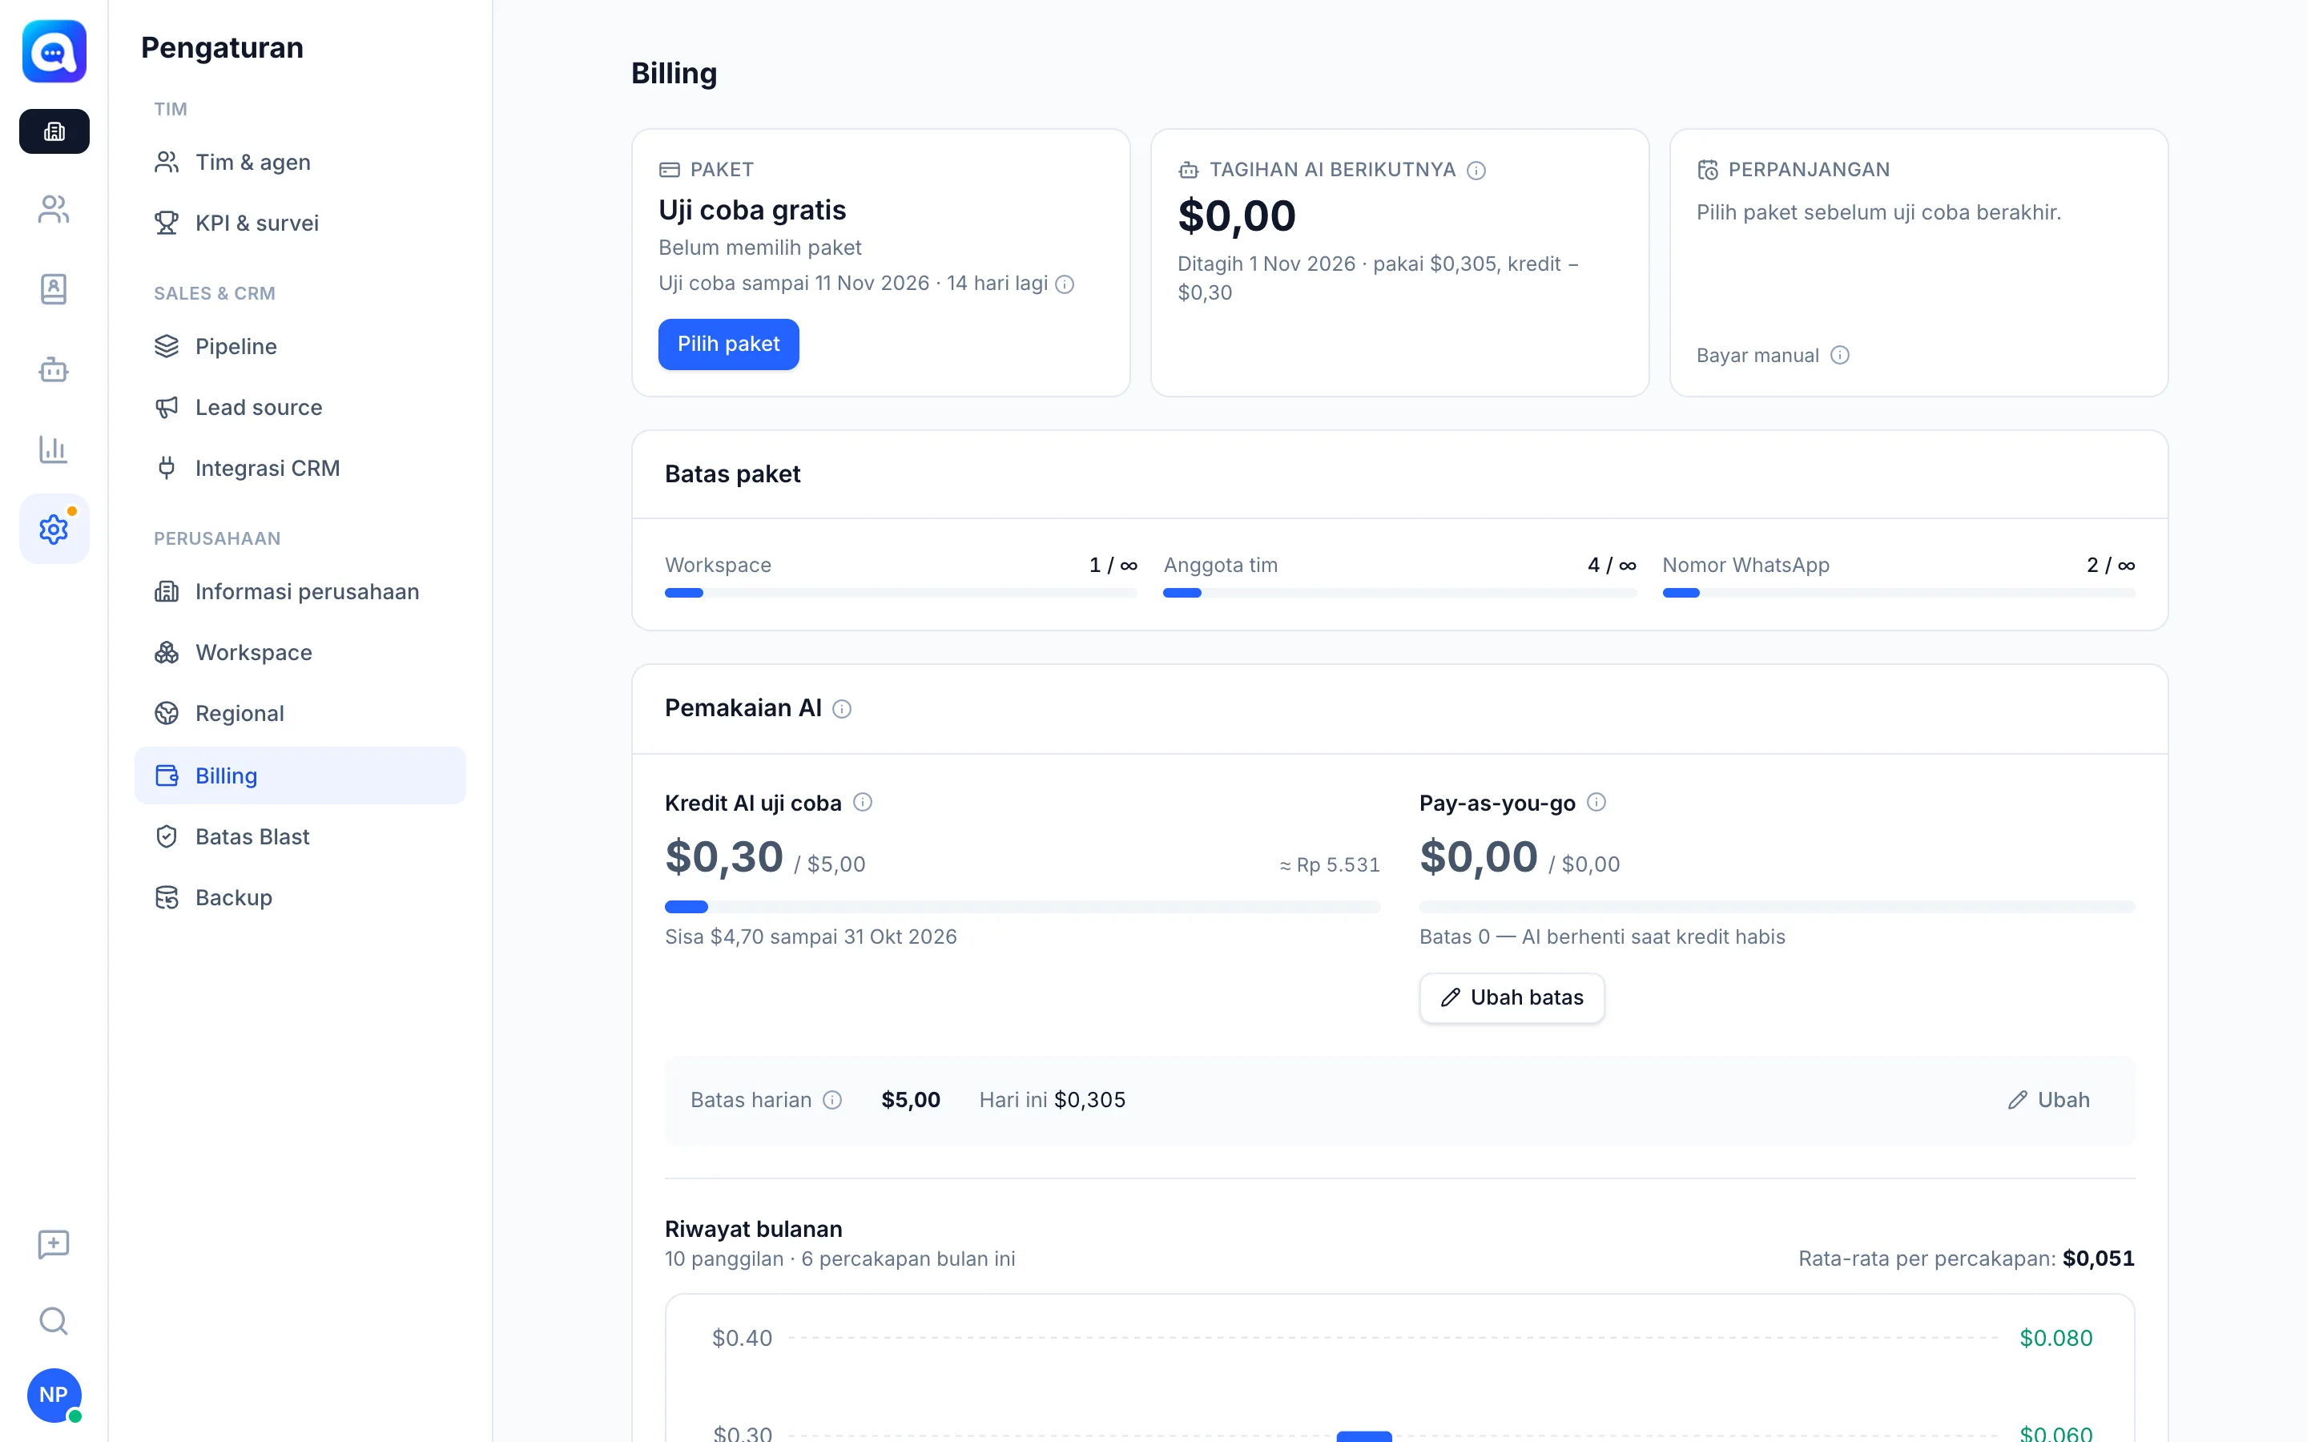The height and width of the screenshot is (1442, 2307).
Task: Click the chat app logo icon
Action: pyautogui.click(x=54, y=51)
